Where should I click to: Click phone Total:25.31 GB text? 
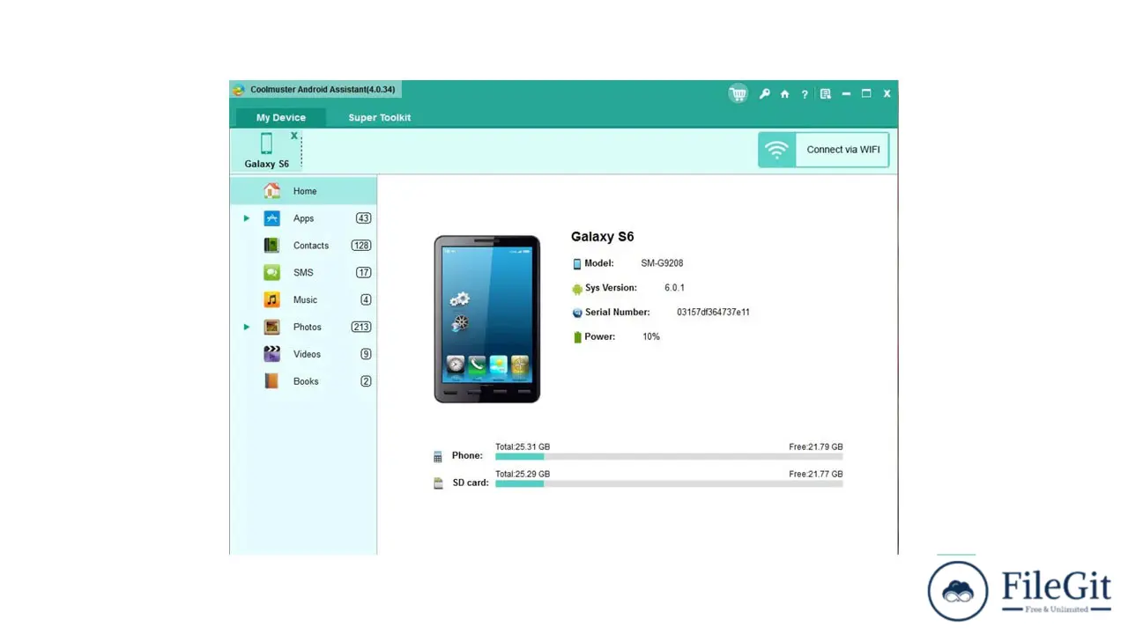click(523, 447)
